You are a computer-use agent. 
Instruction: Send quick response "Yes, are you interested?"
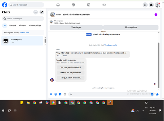click(x=71, y=67)
